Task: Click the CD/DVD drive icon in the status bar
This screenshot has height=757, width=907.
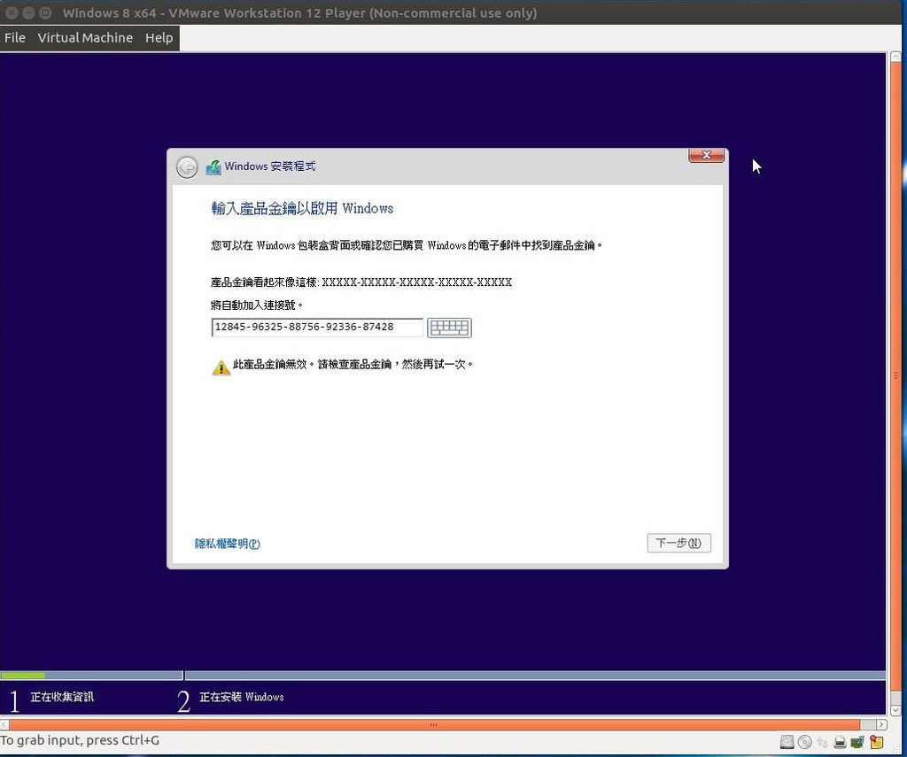Action: click(x=805, y=742)
